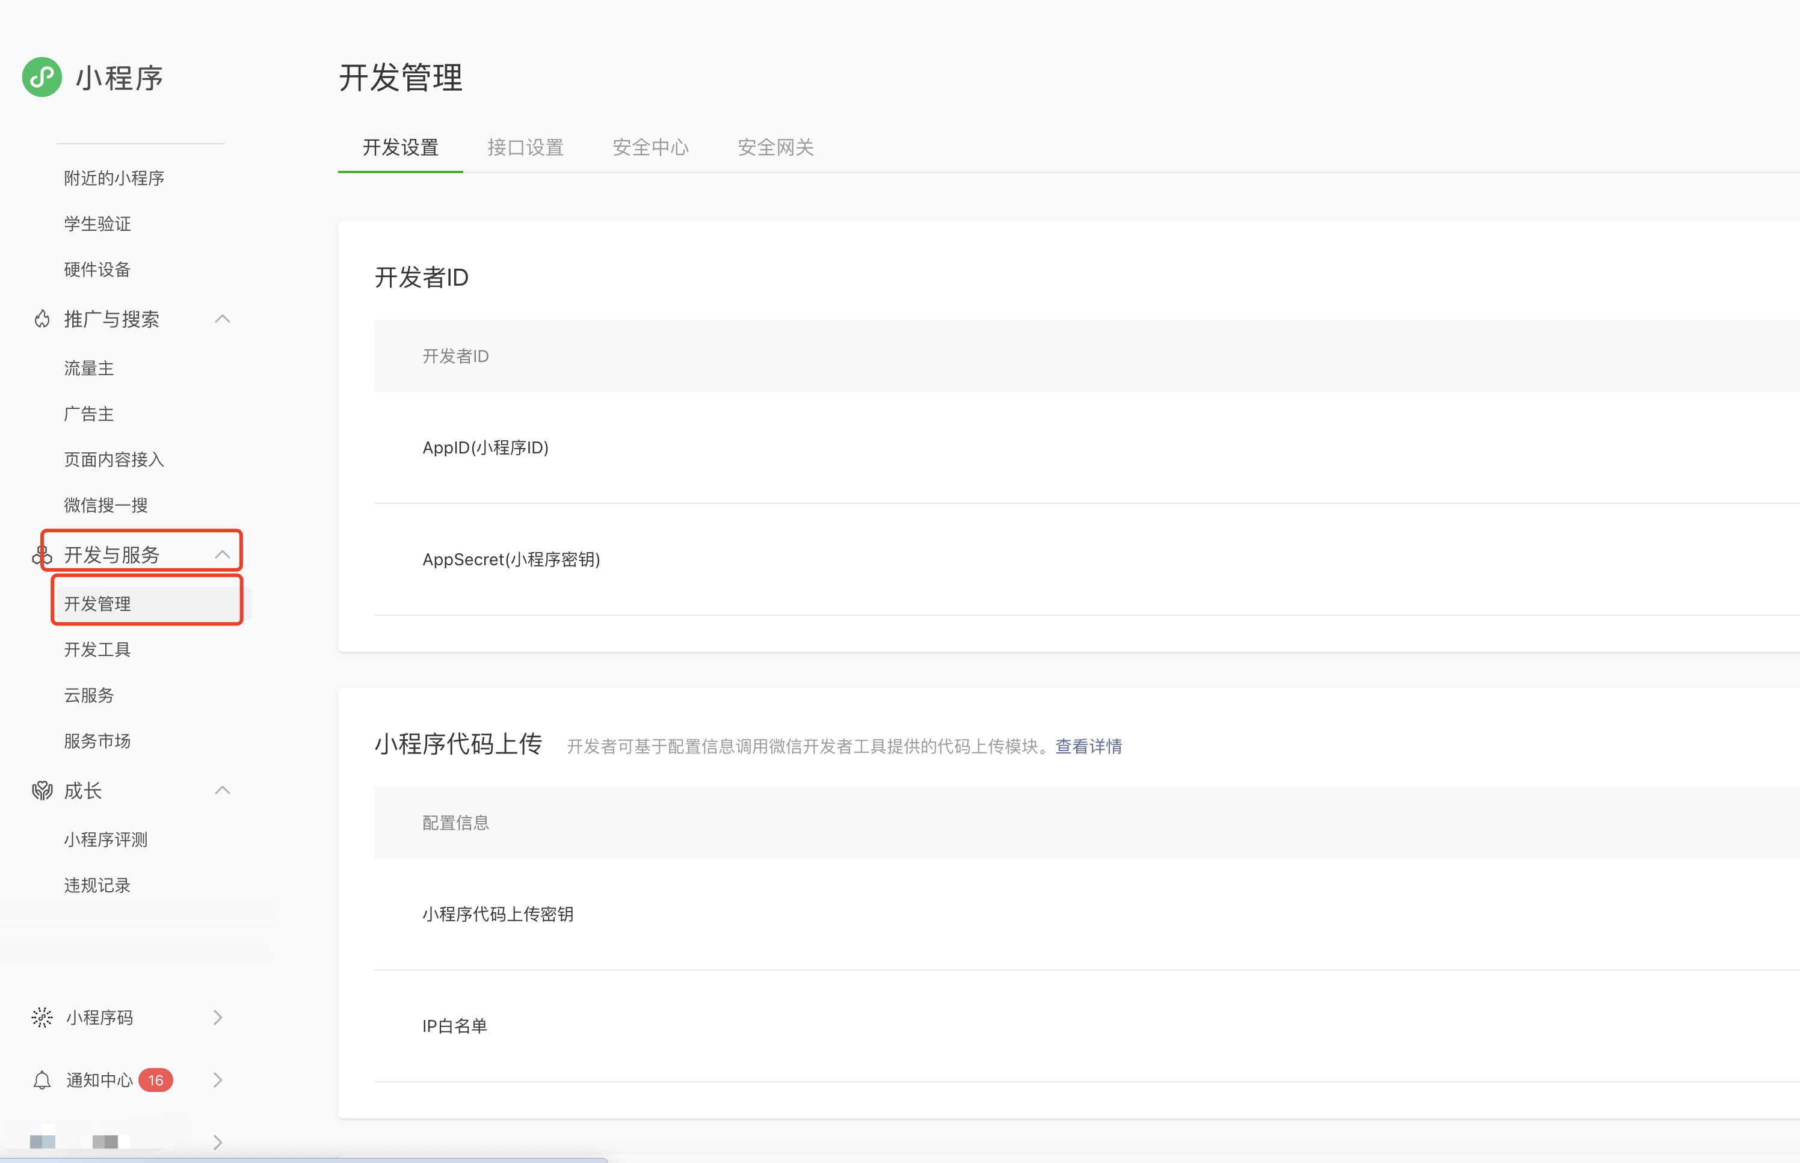This screenshot has height=1163, width=1800.
Task: Open 微信搜一搜 in the sidebar
Action: click(x=106, y=505)
